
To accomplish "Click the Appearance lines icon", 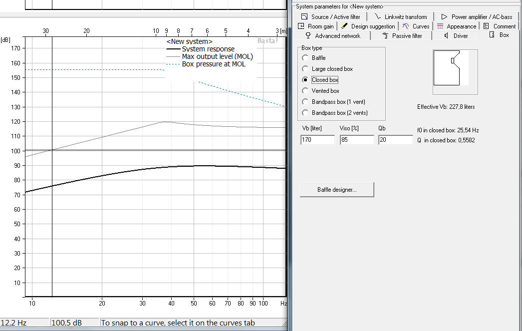I will [x=440, y=26].
